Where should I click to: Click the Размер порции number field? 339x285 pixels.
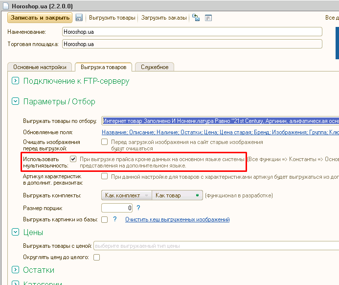(x=117, y=208)
